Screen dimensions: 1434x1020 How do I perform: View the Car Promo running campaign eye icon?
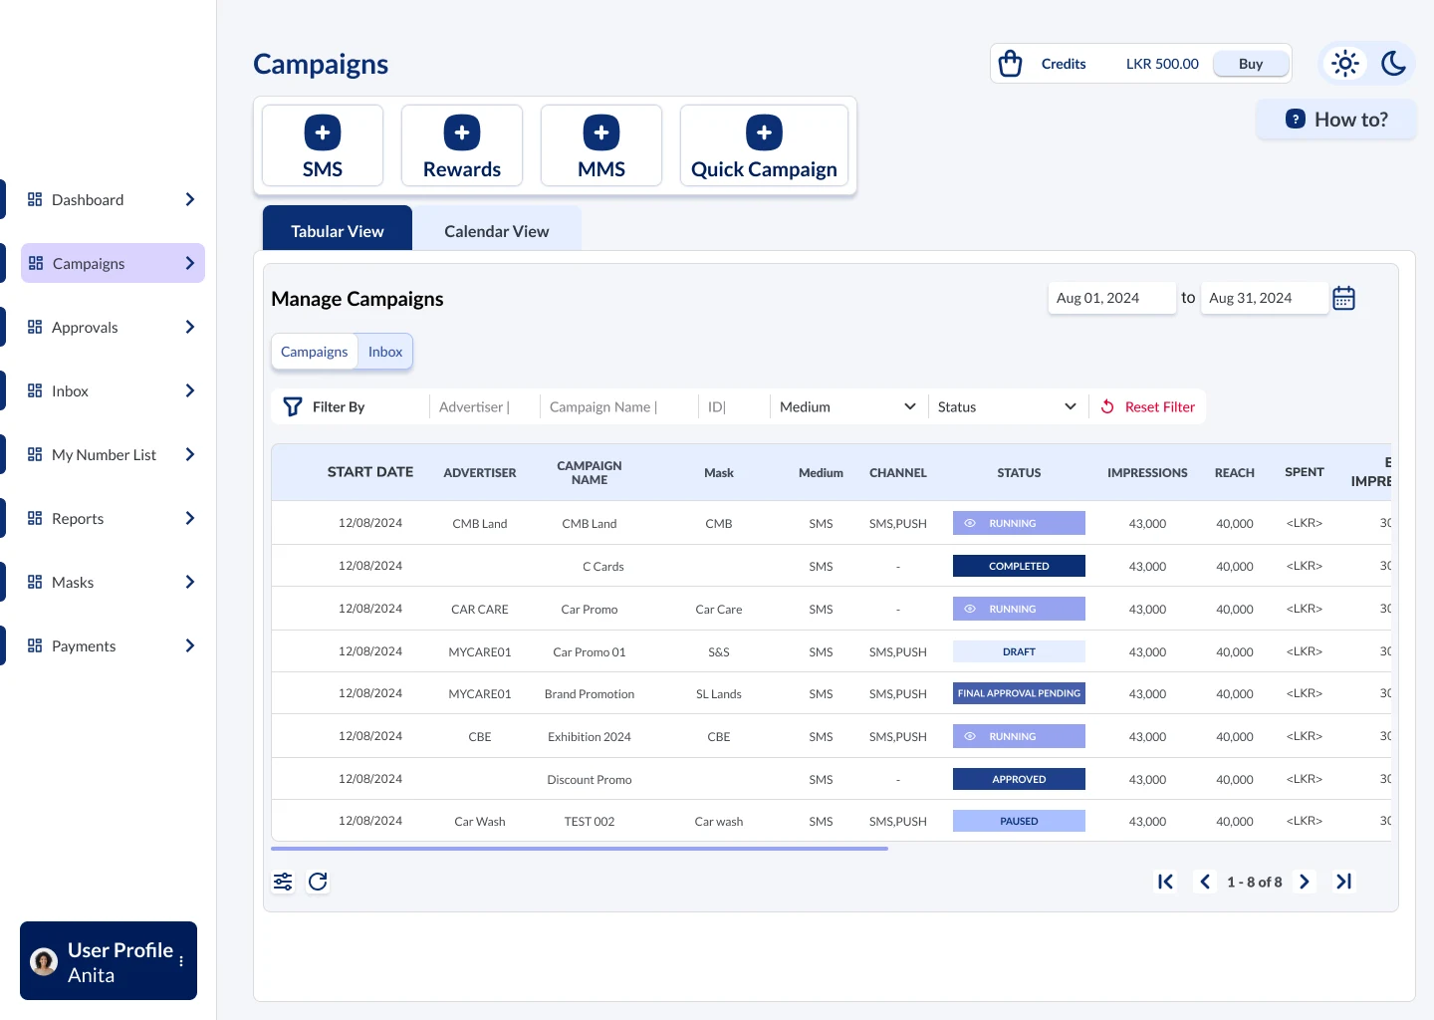[x=970, y=609]
